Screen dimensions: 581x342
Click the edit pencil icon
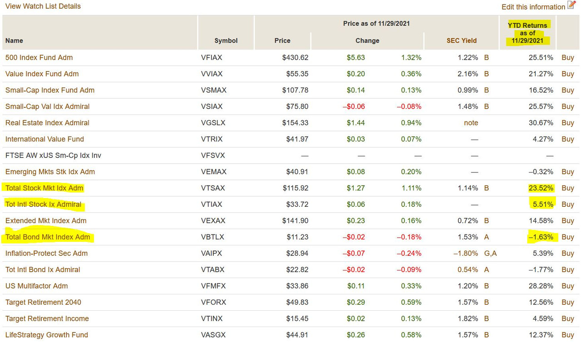coord(571,5)
